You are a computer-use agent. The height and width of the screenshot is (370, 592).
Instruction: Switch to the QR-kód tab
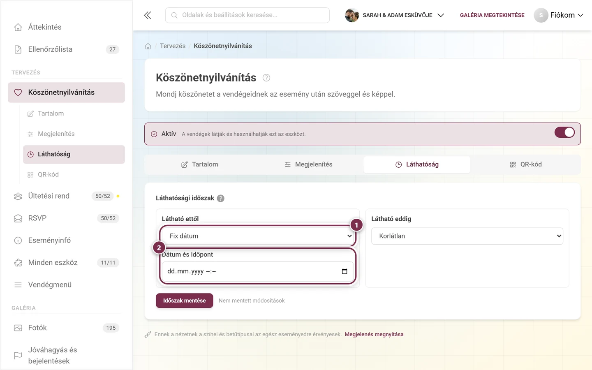tap(525, 164)
